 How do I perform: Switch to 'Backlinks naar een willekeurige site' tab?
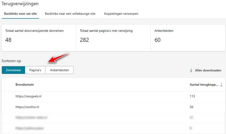[70, 14]
